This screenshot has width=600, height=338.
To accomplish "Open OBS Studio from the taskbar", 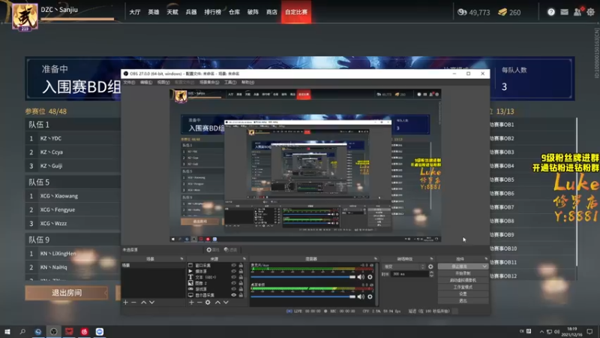I will [53, 331].
